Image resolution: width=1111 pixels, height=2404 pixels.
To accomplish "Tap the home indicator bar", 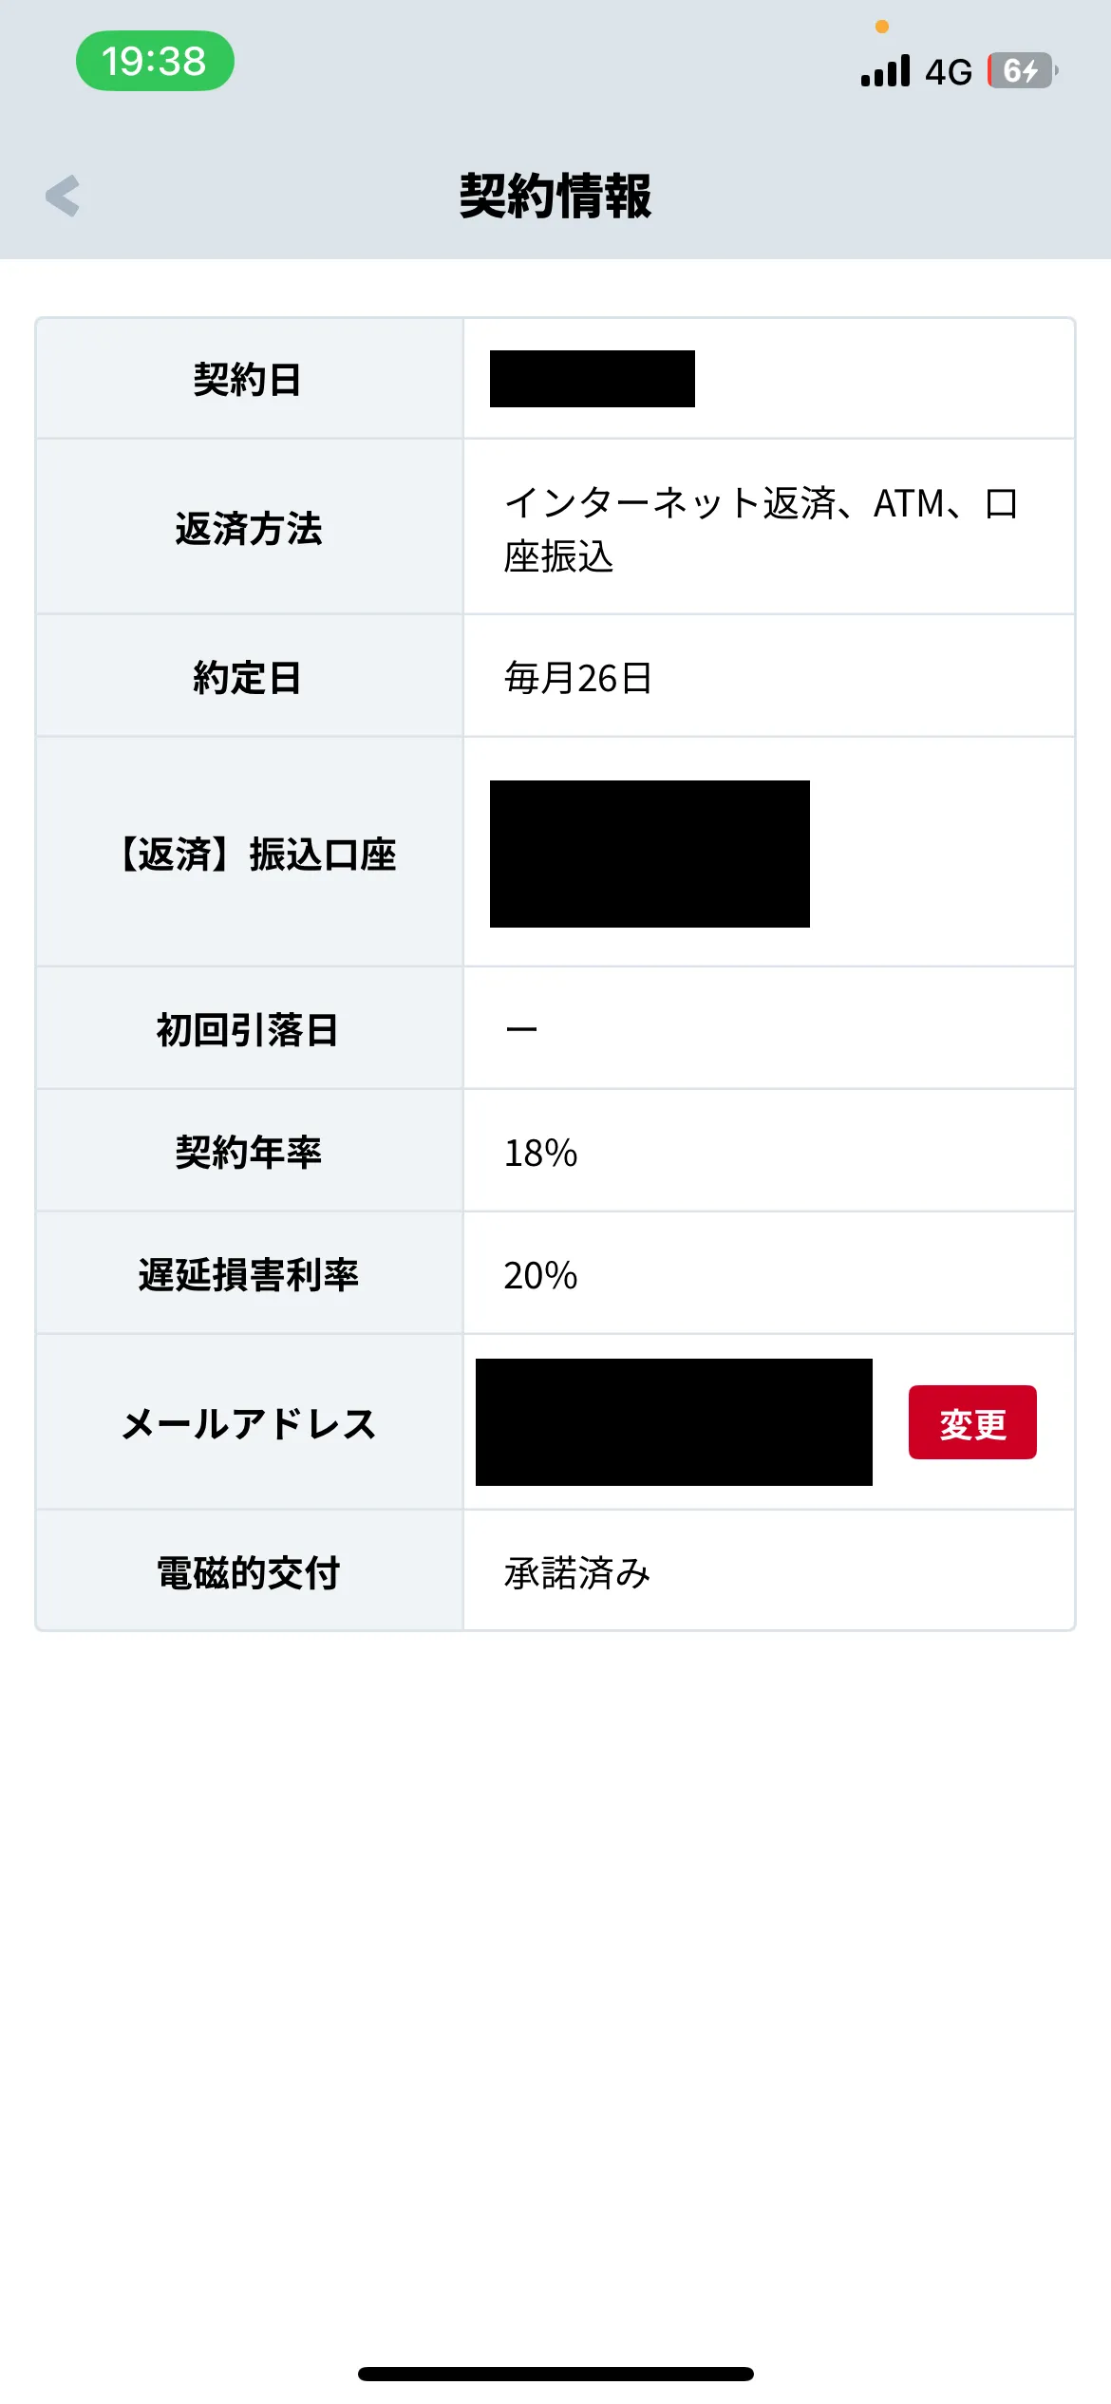I will 555,2374.
